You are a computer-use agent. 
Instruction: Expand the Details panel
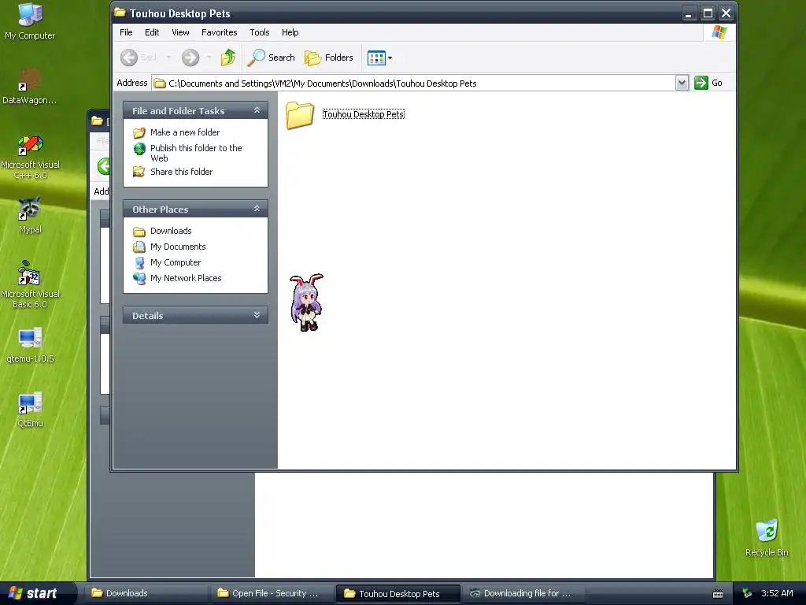257,315
